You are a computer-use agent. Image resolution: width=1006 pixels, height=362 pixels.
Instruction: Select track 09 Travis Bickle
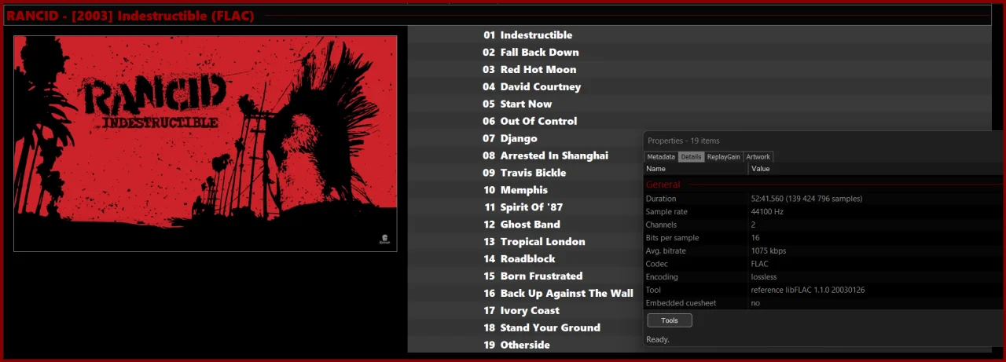point(524,174)
